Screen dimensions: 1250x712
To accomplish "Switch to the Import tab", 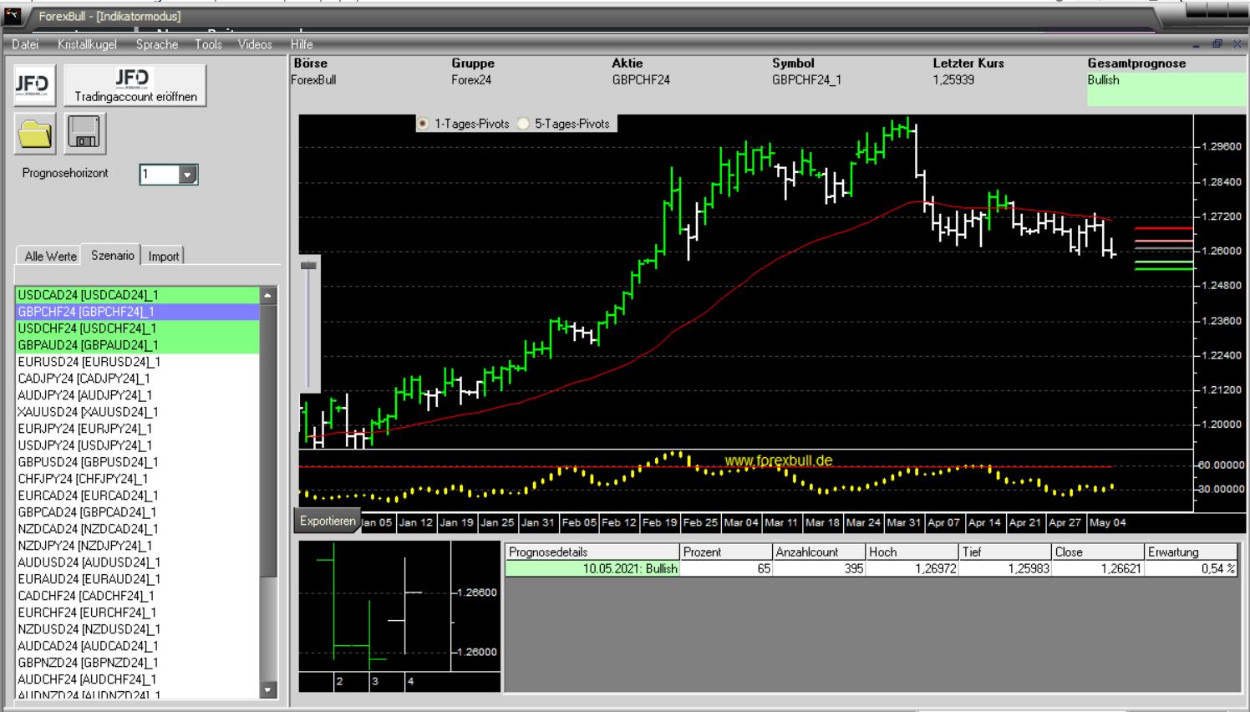I will (x=164, y=256).
